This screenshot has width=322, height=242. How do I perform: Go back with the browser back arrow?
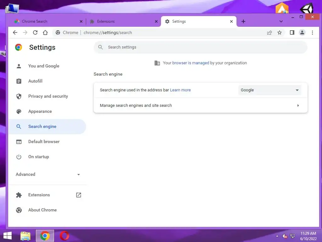(15, 32)
